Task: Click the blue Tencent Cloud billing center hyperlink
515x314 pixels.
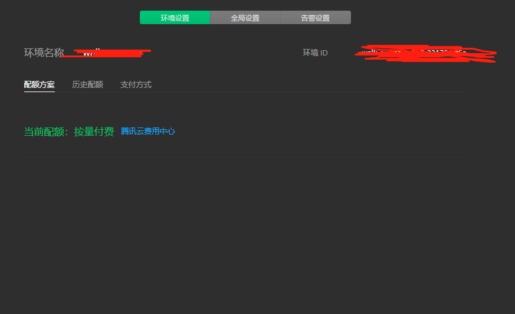Action: (148, 131)
